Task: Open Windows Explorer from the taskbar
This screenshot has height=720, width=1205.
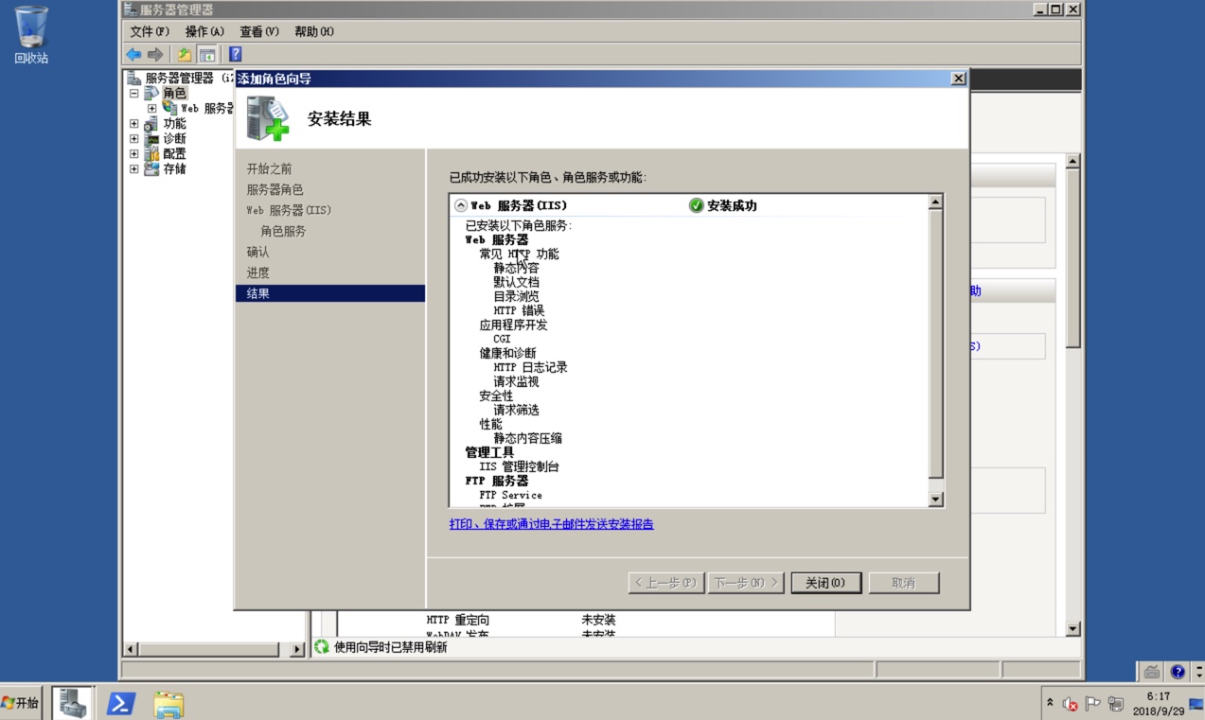Action: 168,703
